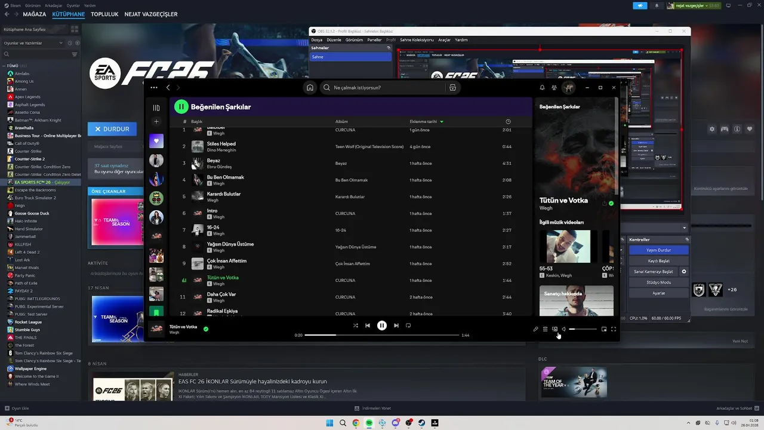Open Spotify three-dots main menu
The width and height of the screenshot is (764, 430).
click(x=154, y=87)
